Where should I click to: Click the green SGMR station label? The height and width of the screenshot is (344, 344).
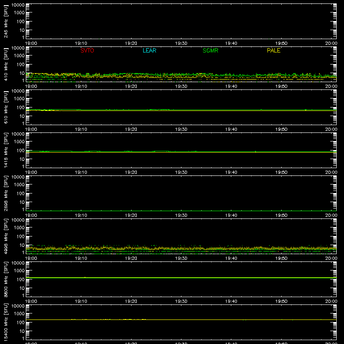point(210,50)
